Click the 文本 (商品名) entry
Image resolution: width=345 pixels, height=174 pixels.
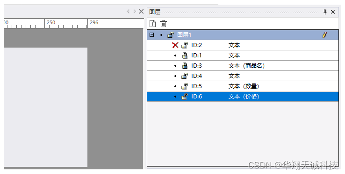point(246,66)
